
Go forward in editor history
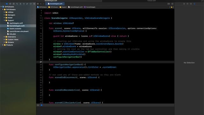coord(43,4)
